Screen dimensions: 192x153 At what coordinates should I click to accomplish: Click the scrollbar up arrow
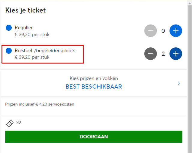[190, 3]
